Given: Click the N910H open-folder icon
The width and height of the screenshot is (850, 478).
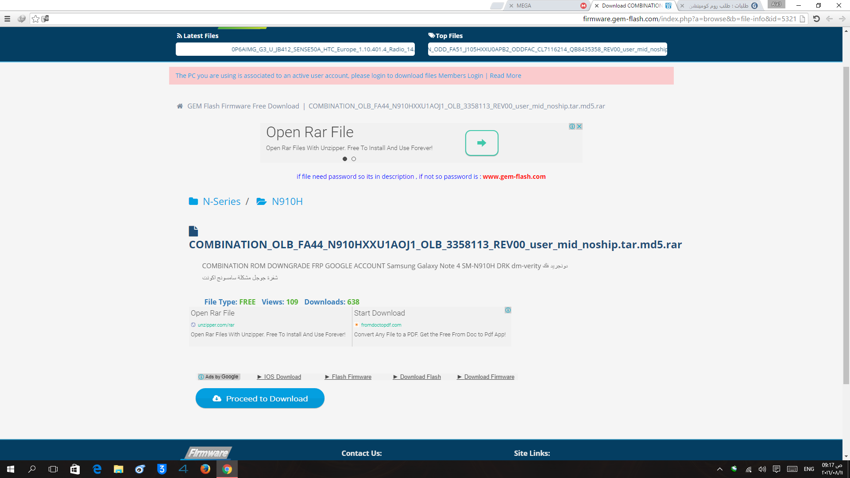Looking at the screenshot, I should pos(262,201).
